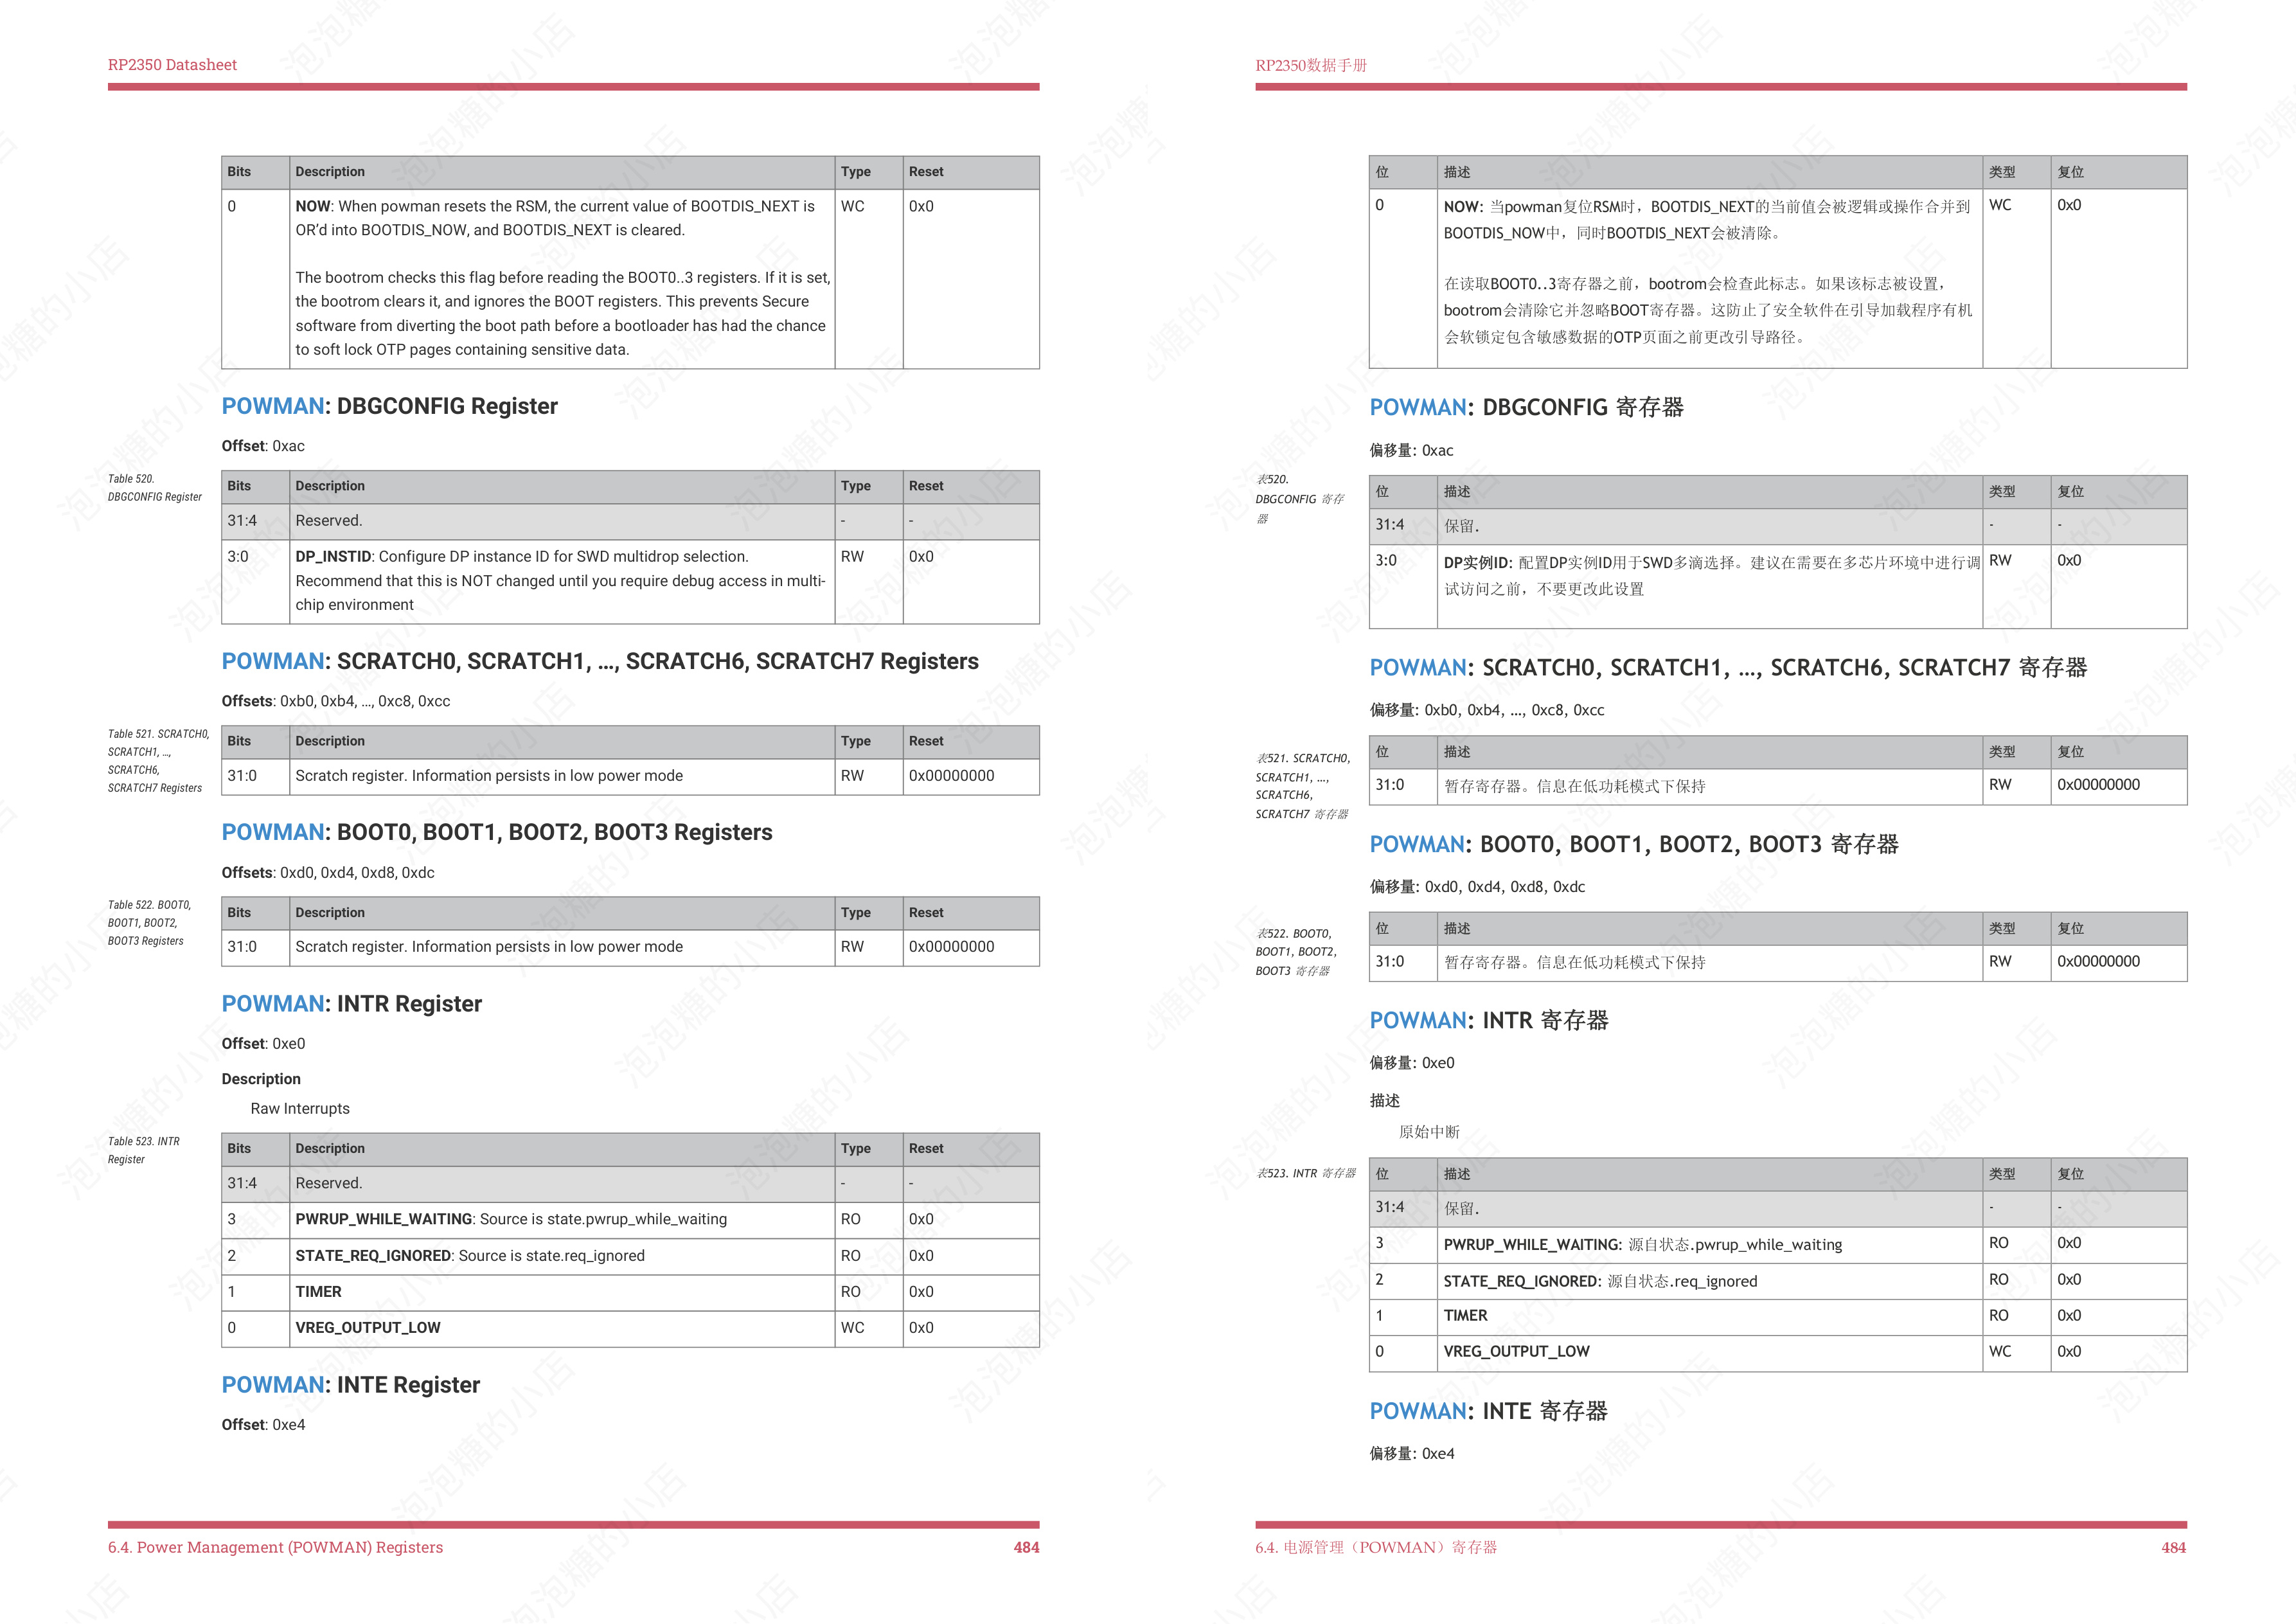
Task: Click the RP2350数据手册 header on the right page
Action: (1310, 65)
